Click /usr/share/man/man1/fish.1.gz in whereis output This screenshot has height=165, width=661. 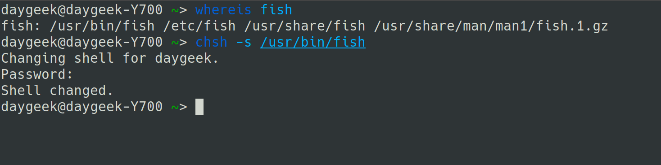pos(491,26)
